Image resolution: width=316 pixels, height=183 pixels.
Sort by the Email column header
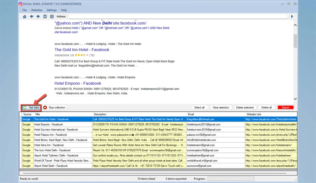click(215, 114)
